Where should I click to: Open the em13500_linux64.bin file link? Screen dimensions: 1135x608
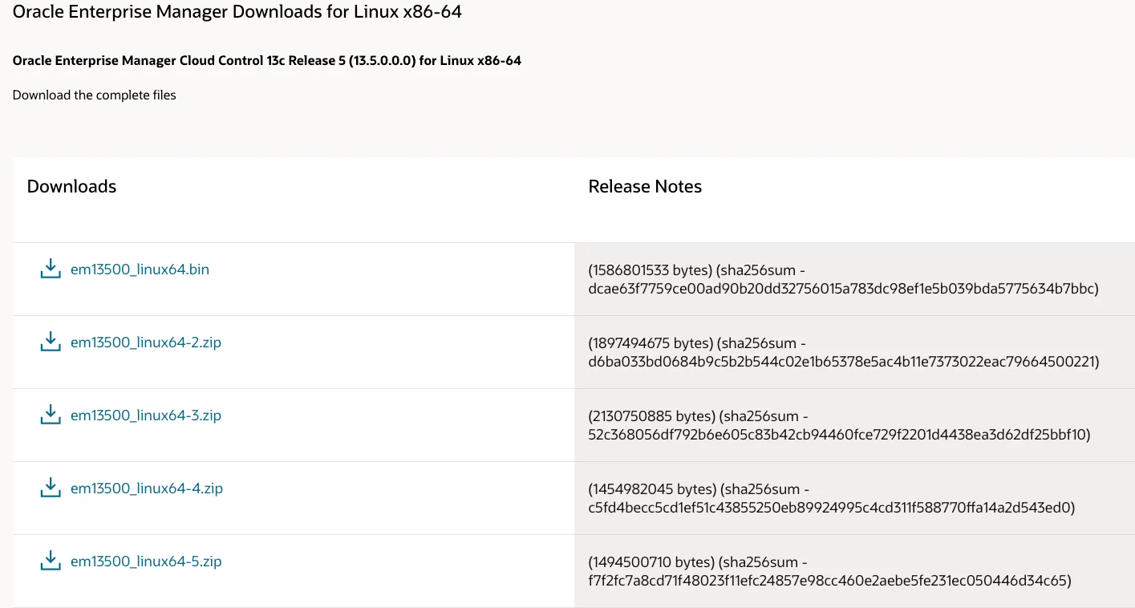click(x=140, y=270)
